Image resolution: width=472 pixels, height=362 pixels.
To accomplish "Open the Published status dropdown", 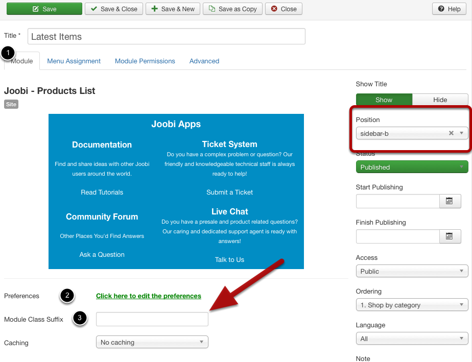I will pos(412,167).
